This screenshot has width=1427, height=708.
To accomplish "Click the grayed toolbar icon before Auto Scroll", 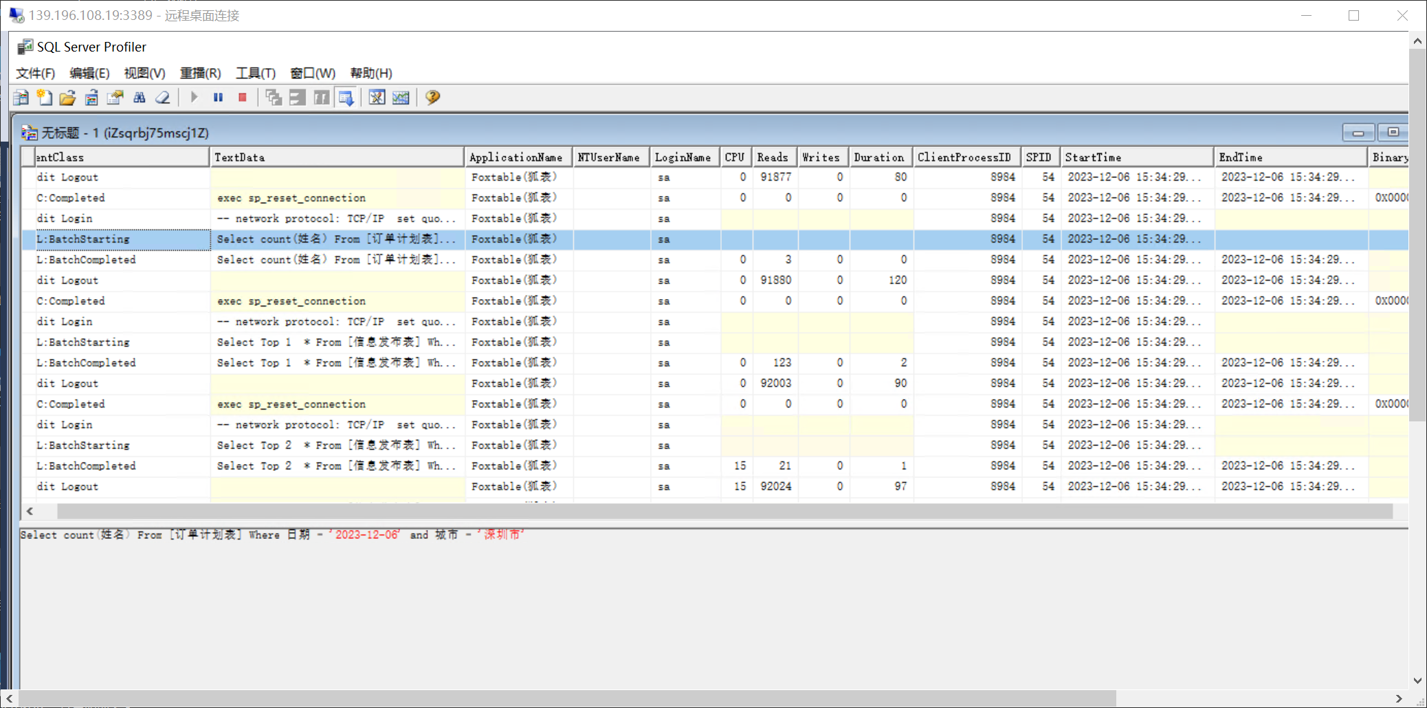I will coord(321,98).
